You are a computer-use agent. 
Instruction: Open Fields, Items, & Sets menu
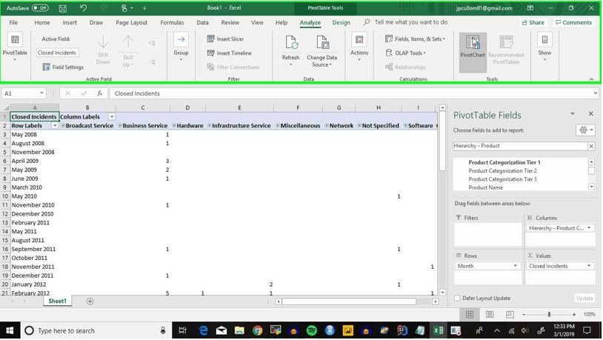click(x=416, y=39)
